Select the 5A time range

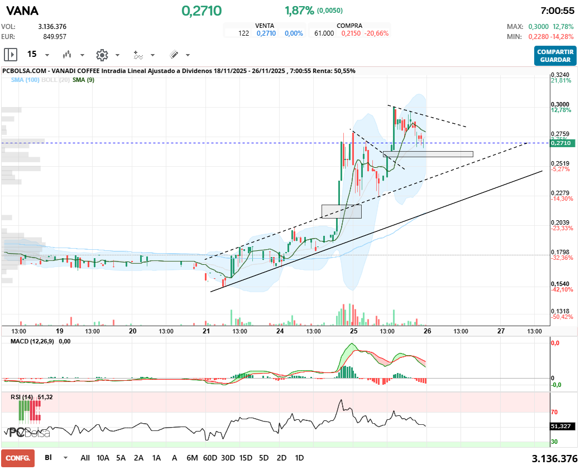click(121, 458)
